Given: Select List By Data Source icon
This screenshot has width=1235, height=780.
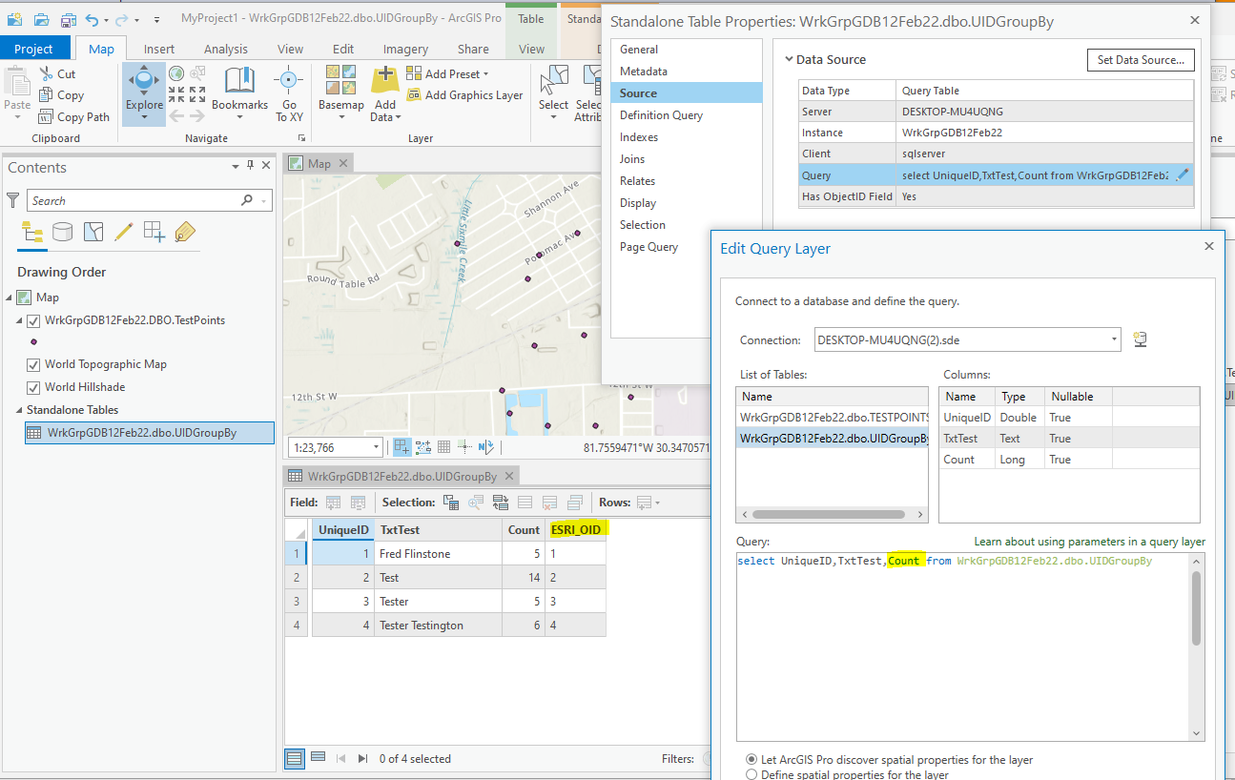Looking at the screenshot, I should (x=62, y=232).
